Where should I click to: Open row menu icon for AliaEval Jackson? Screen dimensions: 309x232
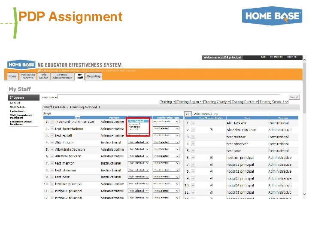click(52, 156)
